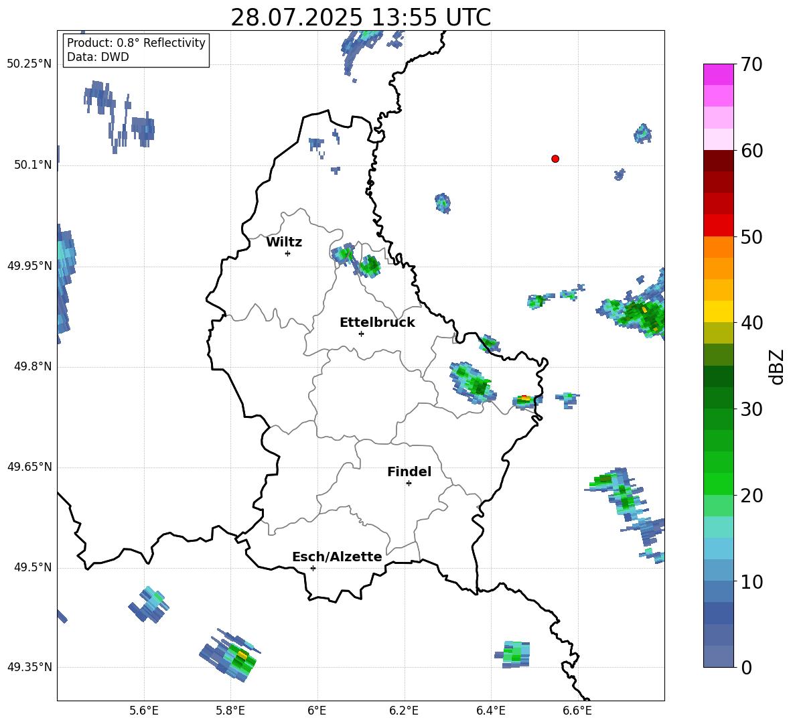Click the 'Data: DWD' text
The height and width of the screenshot is (724, 793).
click(x=98, y=57)
